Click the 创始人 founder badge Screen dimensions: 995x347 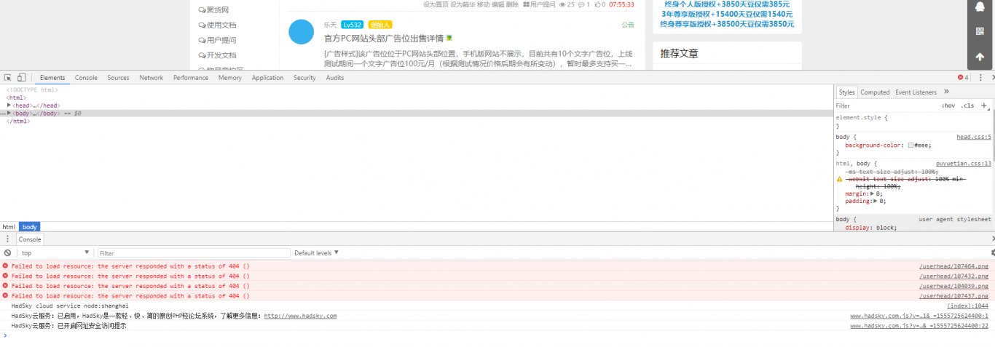(x=380, y=25)
